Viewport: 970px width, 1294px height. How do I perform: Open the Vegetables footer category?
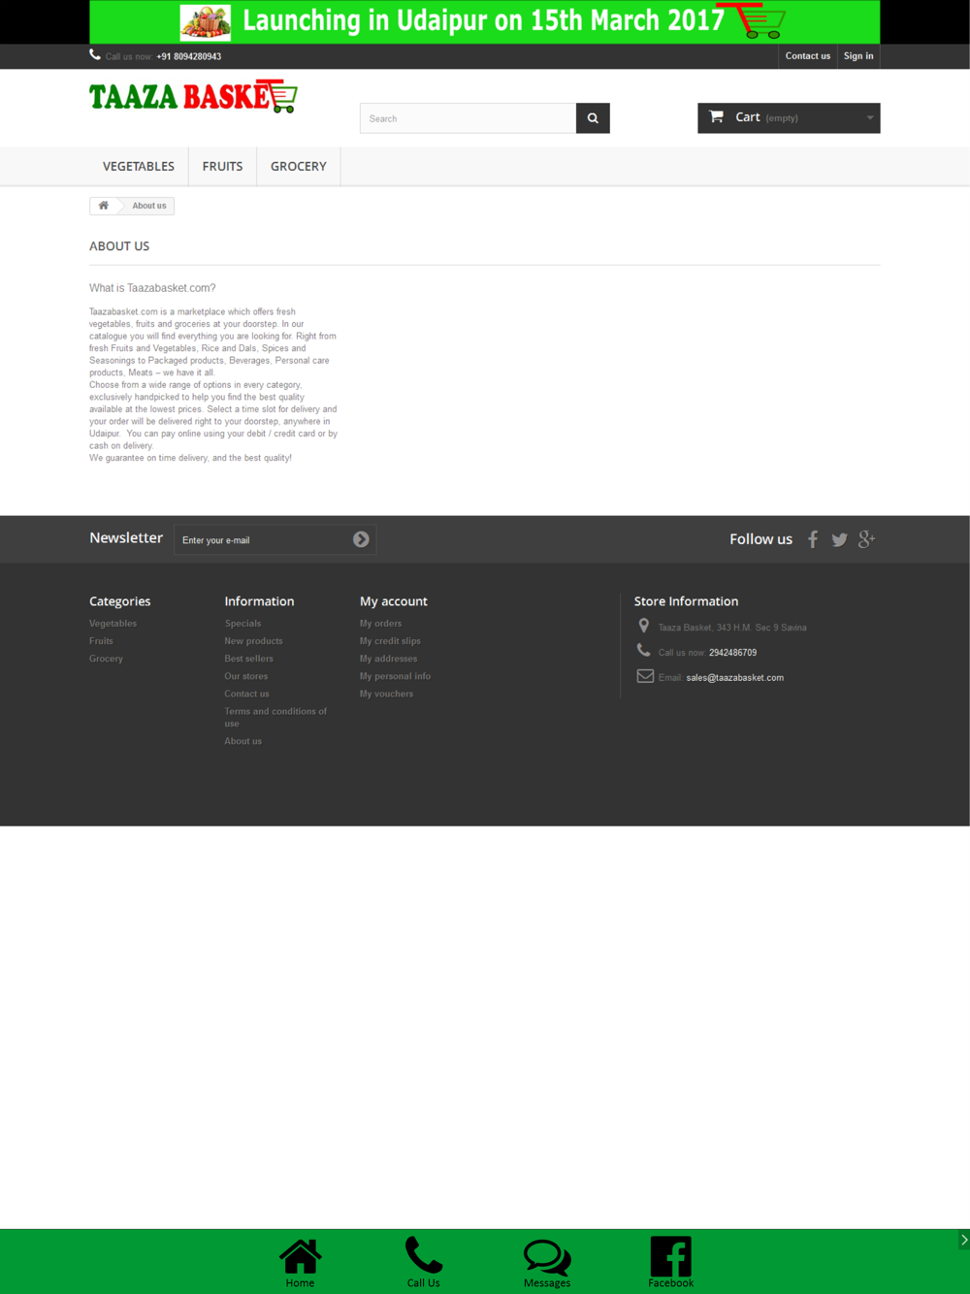[113, 624]
